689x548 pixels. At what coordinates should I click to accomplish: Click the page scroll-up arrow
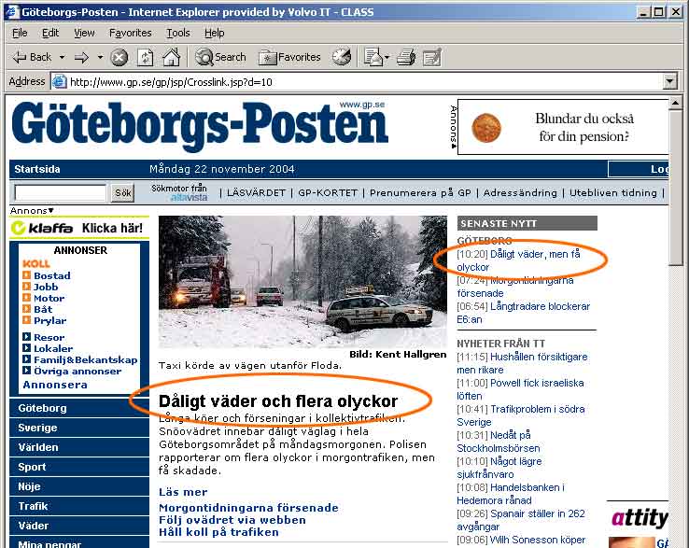[x=675, y=104]
